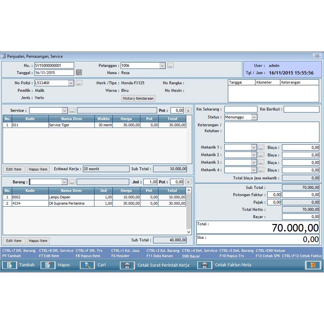Screen dimensions: 324x324
Task: Print the Surat Perintah Kerja work order
Action: (127, 265)
